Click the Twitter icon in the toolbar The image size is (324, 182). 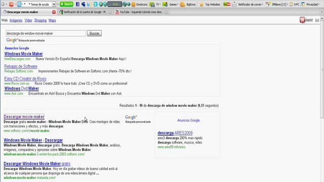tap(96, 4)
